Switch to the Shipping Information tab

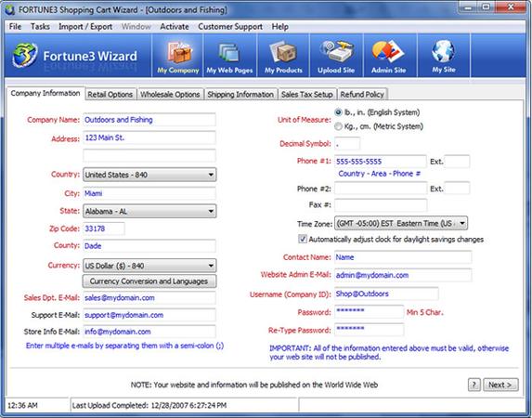click(240, 95)
